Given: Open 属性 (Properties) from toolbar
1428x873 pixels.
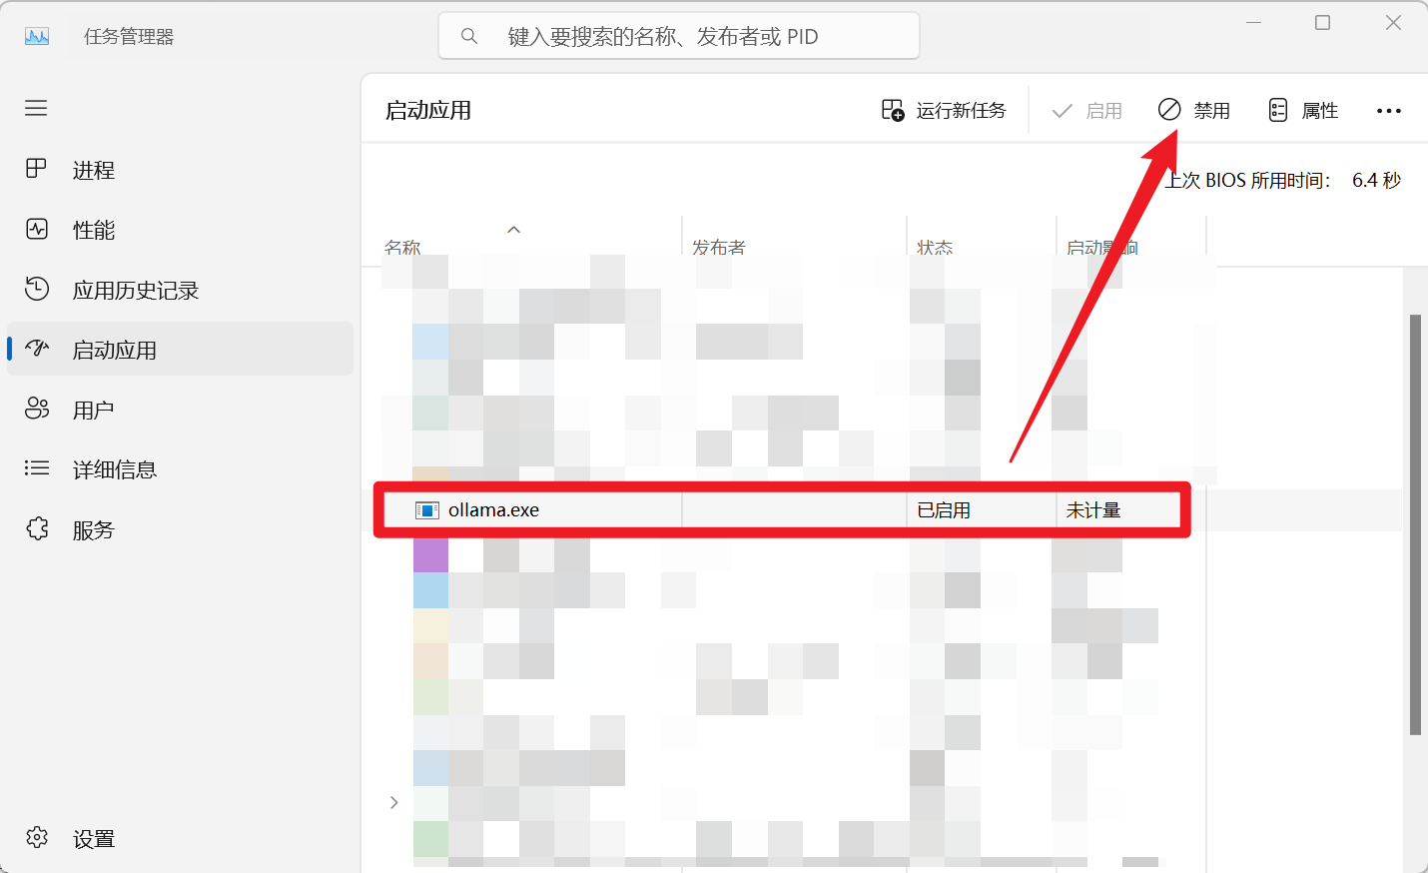Looking at the screenshot, I should click(1303, 111).
